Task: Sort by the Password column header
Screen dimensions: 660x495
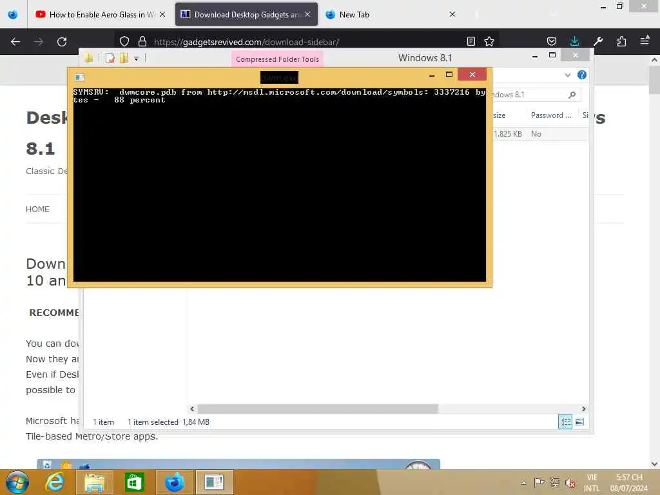Action: (551, 115)
